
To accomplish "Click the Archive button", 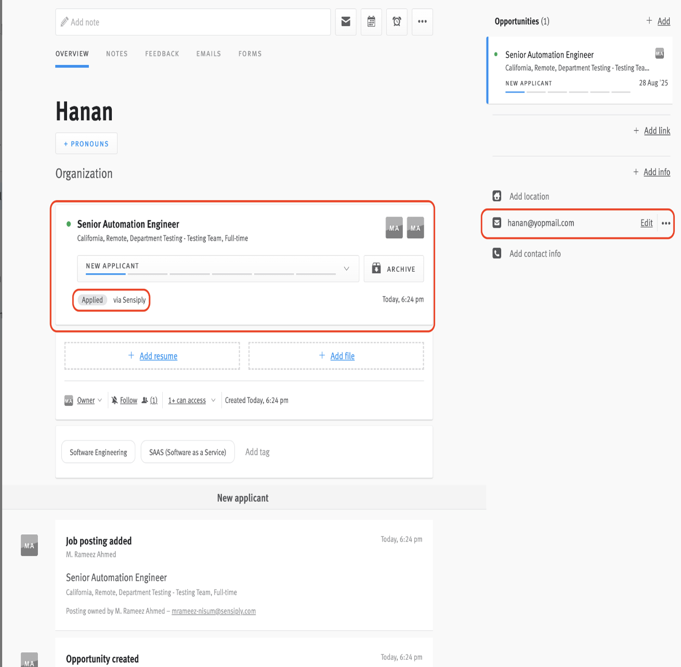I will (x=394, y=269).
